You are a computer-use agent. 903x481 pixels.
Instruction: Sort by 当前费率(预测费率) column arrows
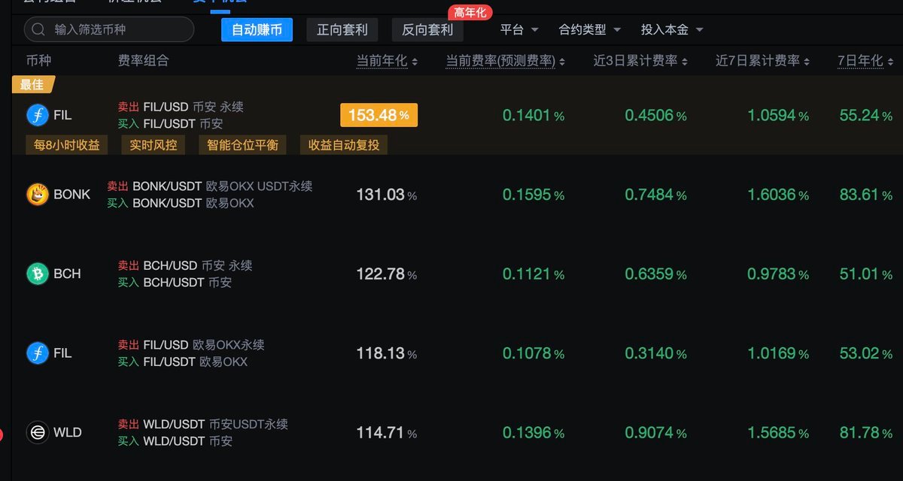[x=562, y=62]
